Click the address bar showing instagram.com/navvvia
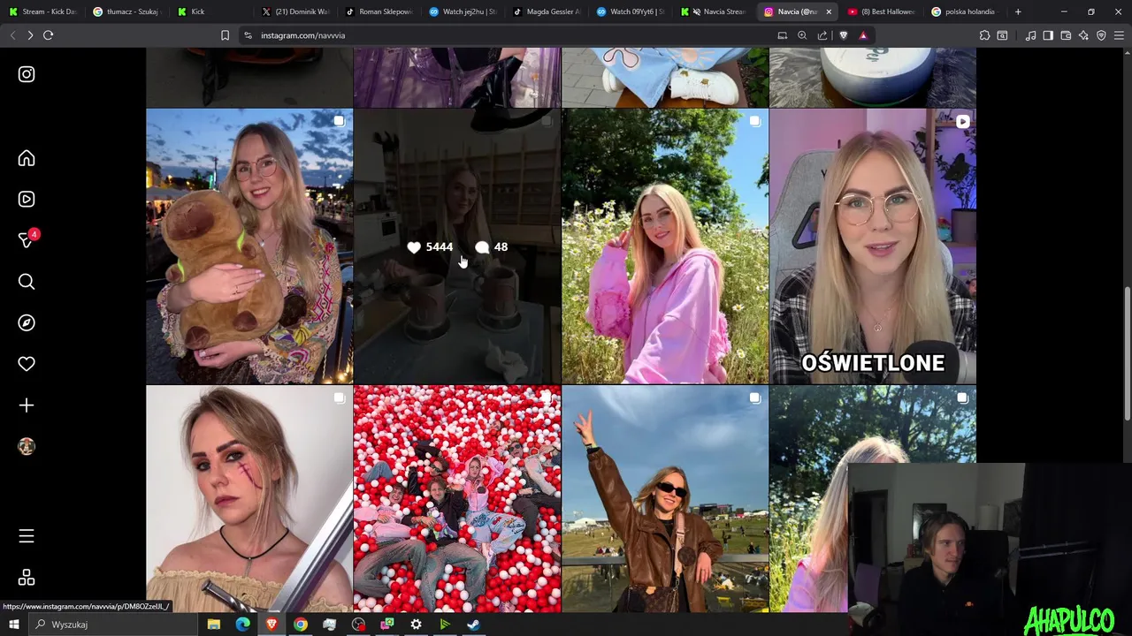Screen dimensions: 1132x636 click(513, 35)
